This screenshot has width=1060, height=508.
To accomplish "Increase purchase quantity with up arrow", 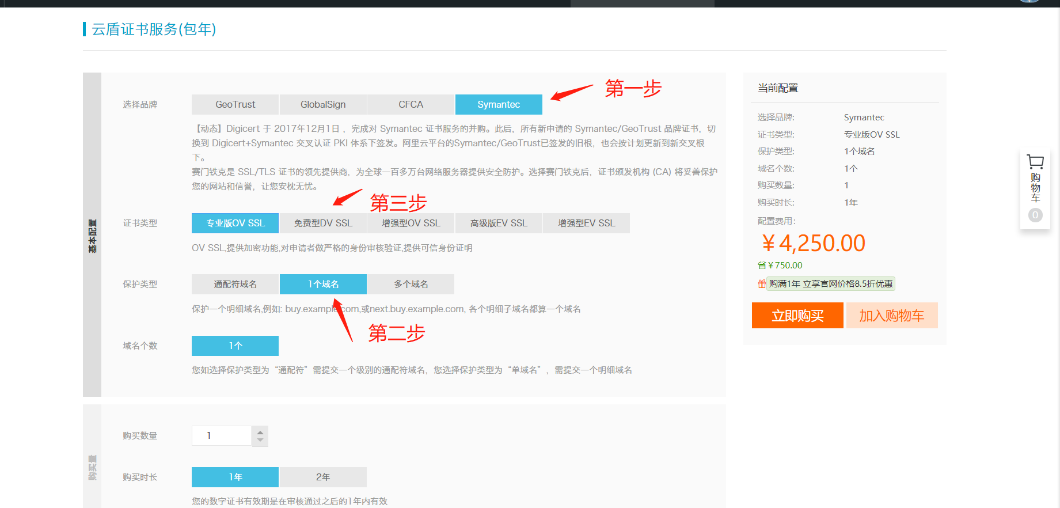I will coord(260,432).
